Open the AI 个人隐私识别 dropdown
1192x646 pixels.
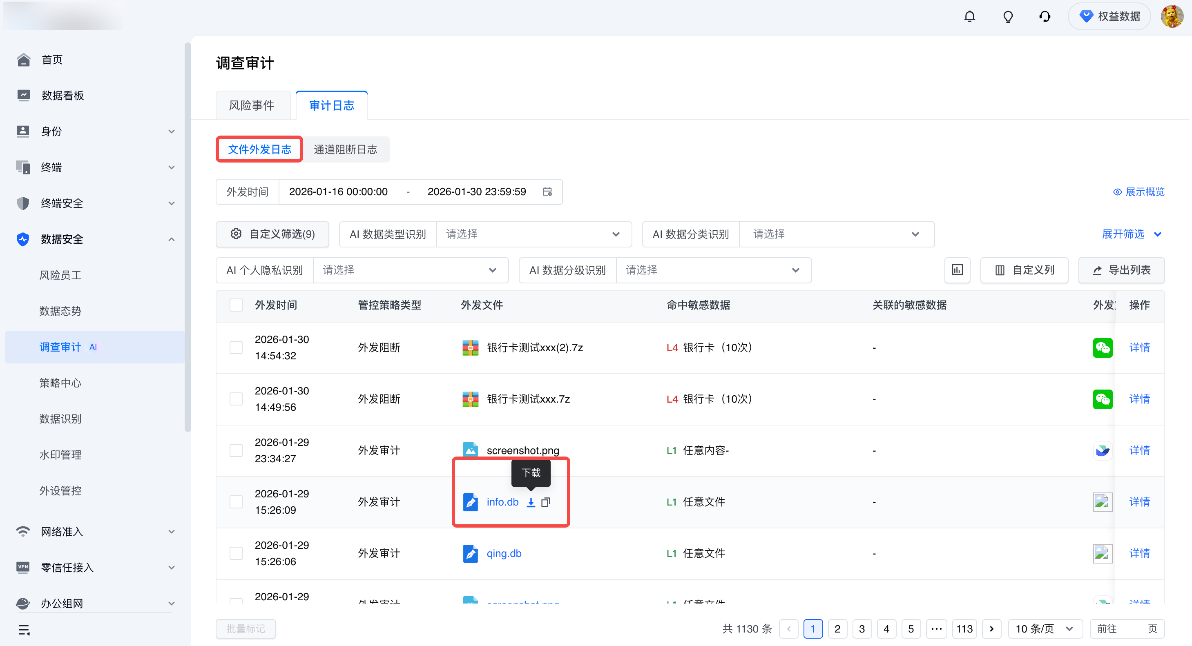coord(411,270)
